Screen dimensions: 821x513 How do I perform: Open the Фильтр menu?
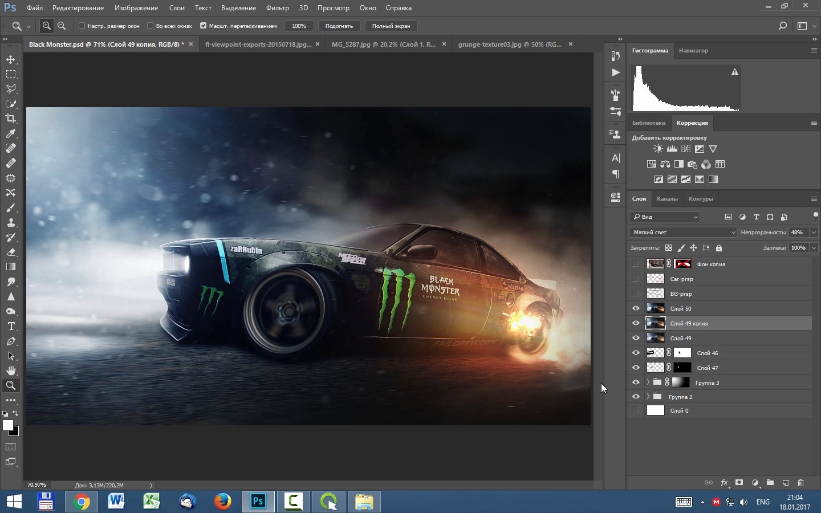click(278, 8)
